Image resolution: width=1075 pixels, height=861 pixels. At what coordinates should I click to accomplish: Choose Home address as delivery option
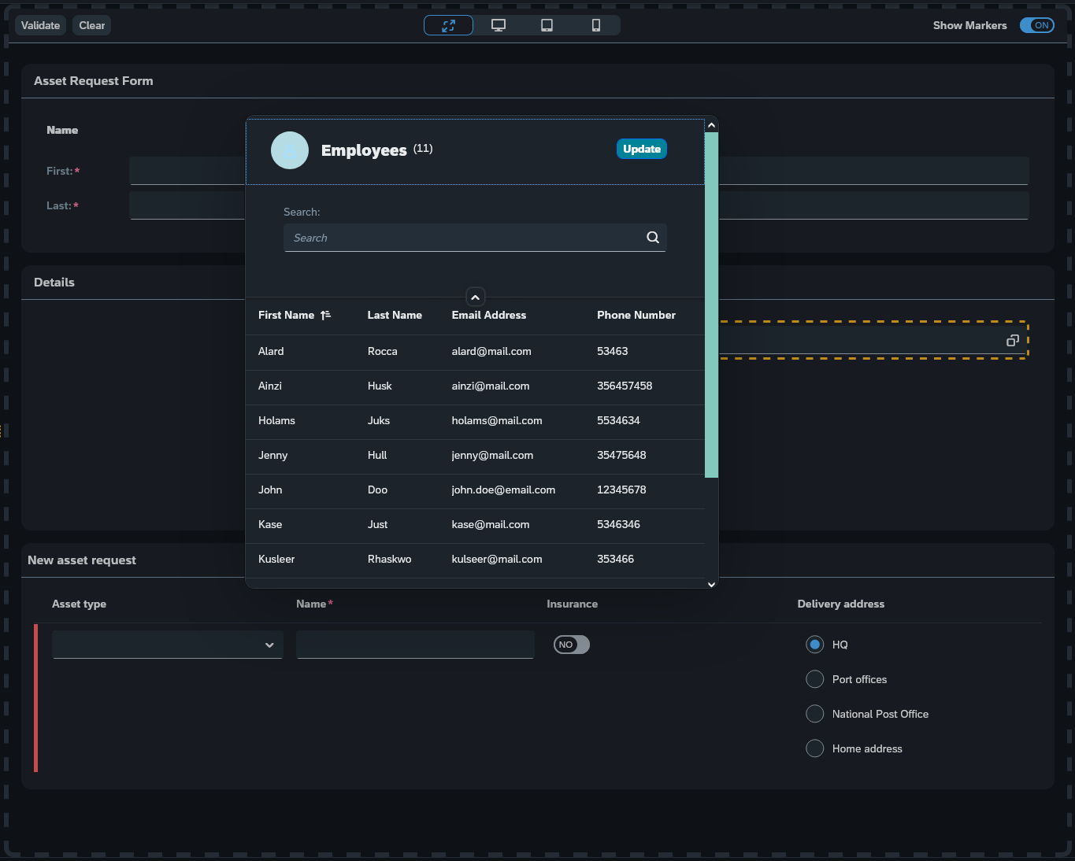(814, 748)
